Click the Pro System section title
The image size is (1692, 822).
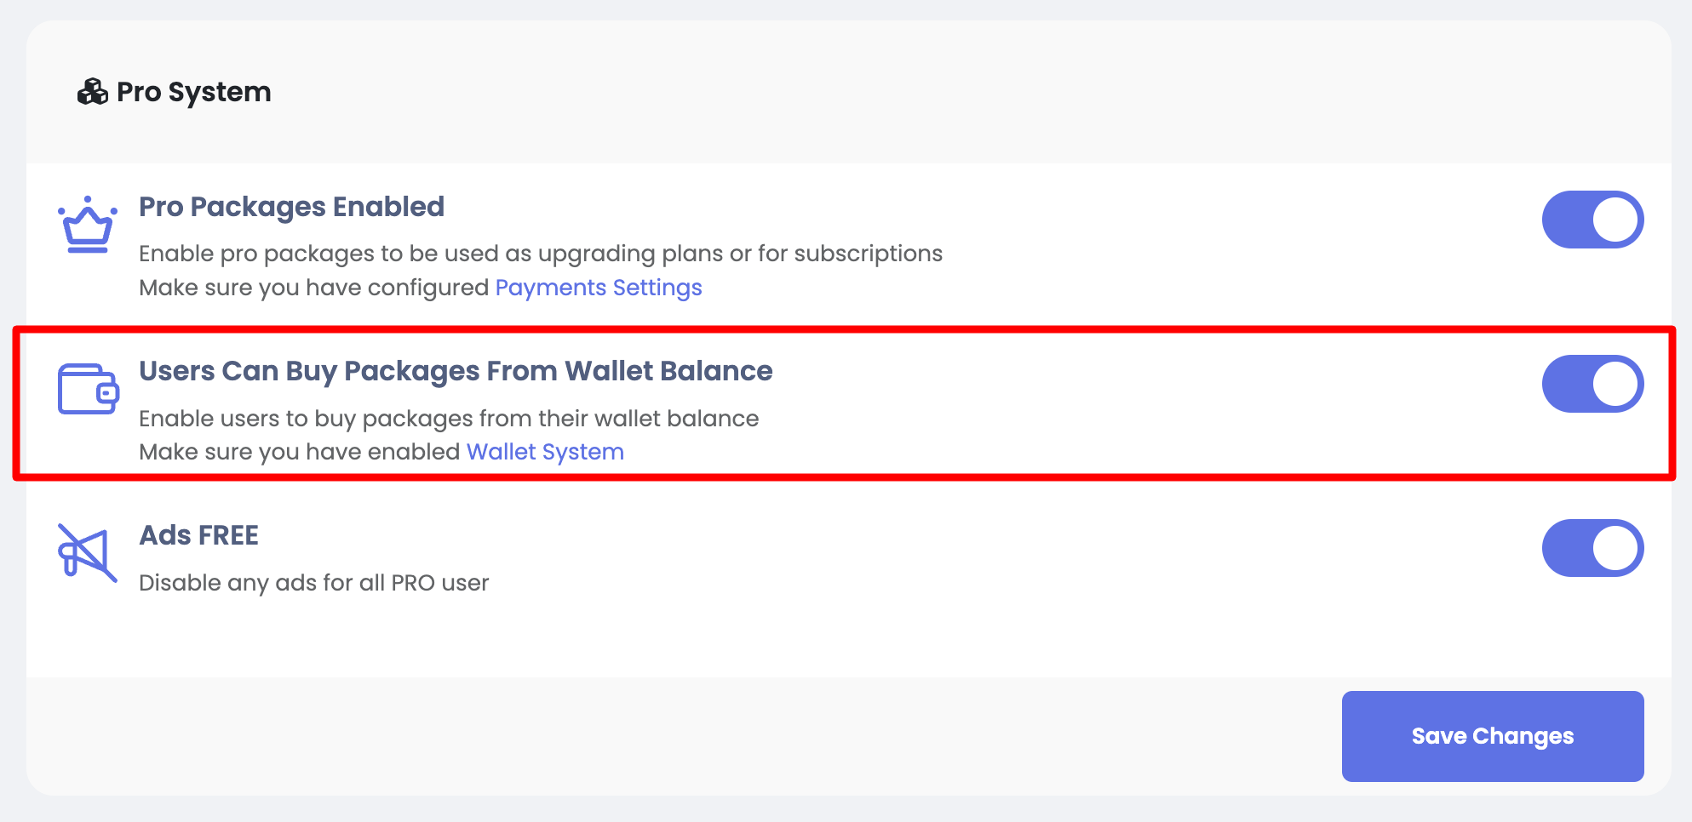click(194, 92)
